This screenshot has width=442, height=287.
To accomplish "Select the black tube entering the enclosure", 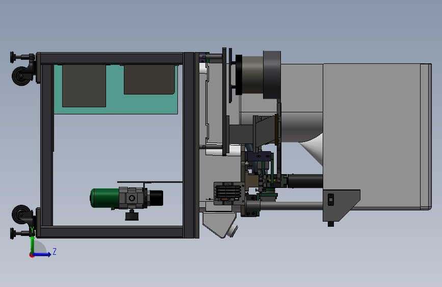I will coord(305,181).
